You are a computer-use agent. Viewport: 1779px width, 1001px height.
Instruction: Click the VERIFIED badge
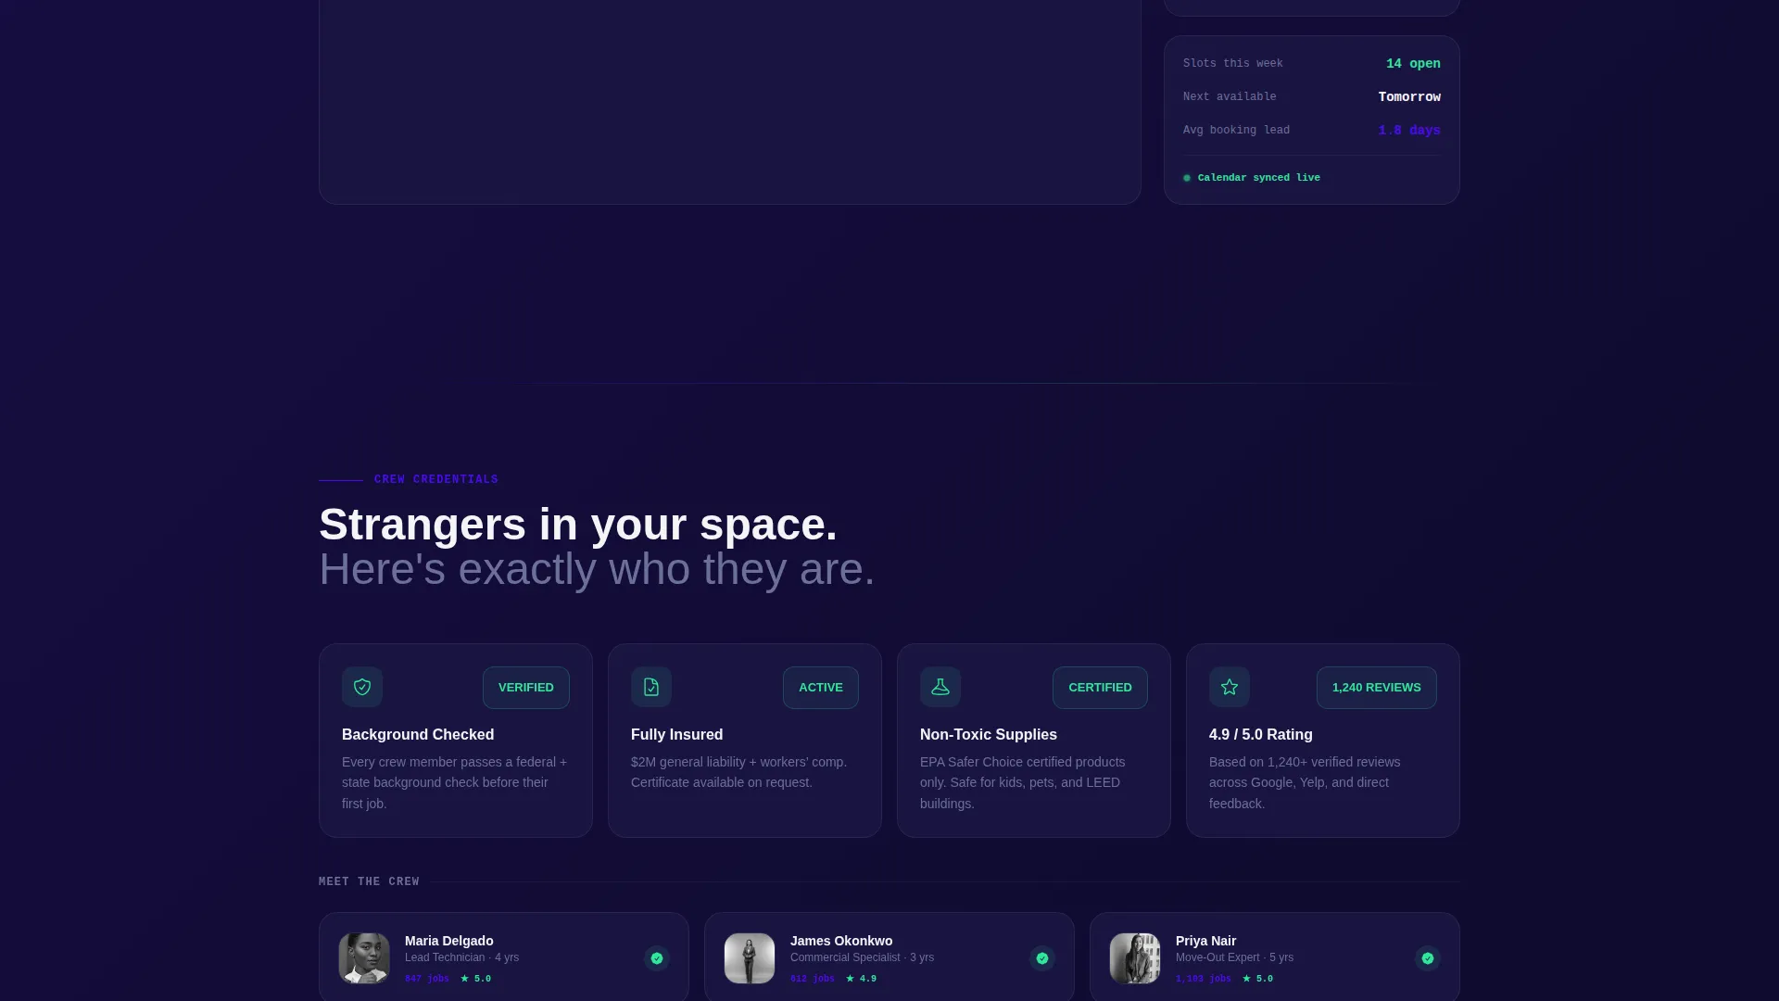click(x=526, y=688)
